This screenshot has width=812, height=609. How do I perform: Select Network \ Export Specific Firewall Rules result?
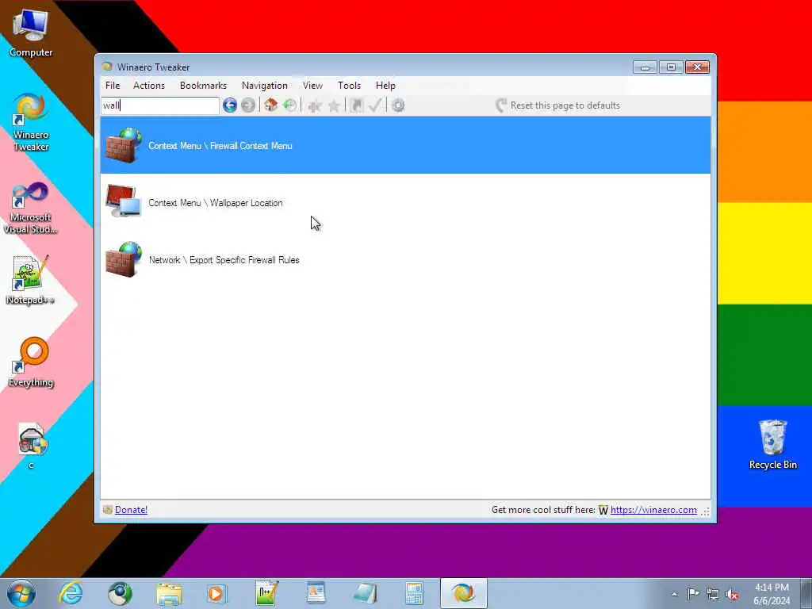[x=405, y=259]
